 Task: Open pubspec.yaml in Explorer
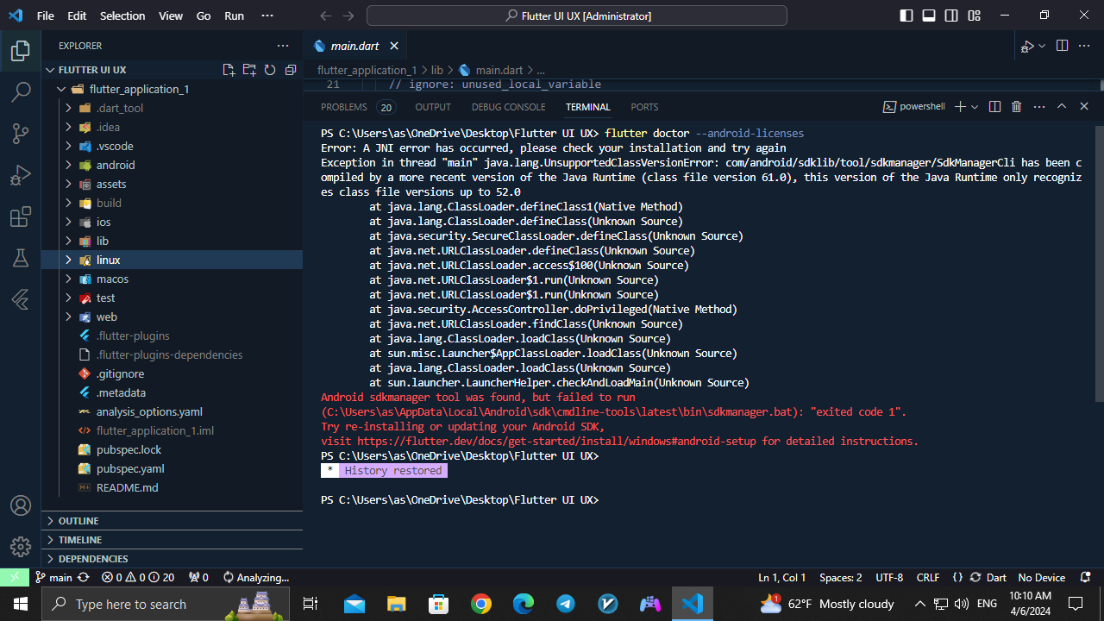click(x=130, y=468)
